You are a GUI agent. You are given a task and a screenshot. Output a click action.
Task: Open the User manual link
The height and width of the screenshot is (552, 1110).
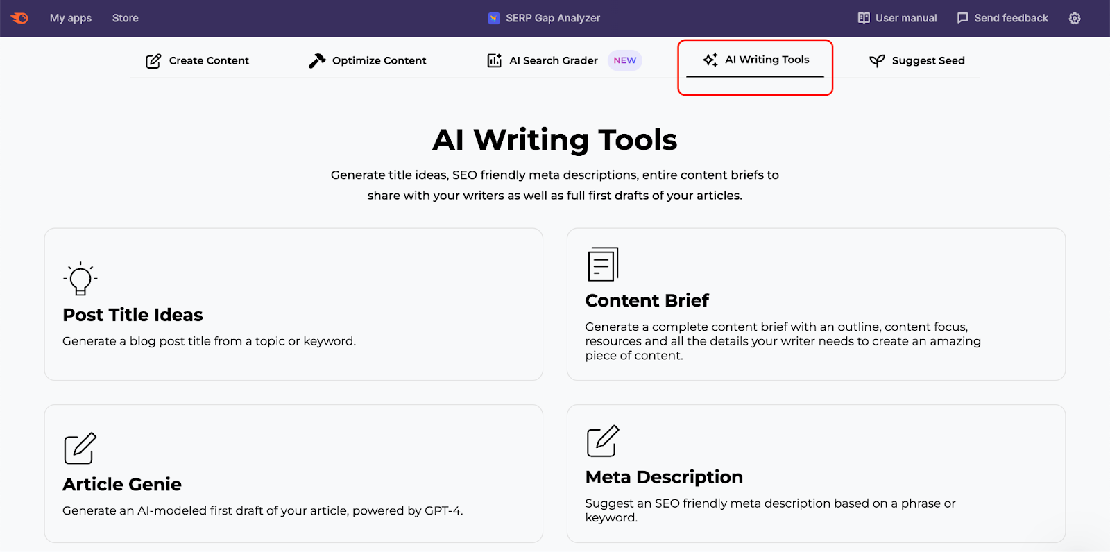[x=906, y=18]
